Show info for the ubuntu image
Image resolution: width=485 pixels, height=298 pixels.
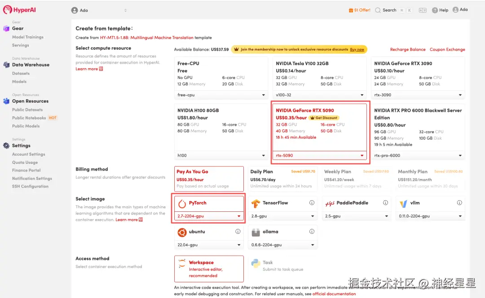click(x=238, y=232)
